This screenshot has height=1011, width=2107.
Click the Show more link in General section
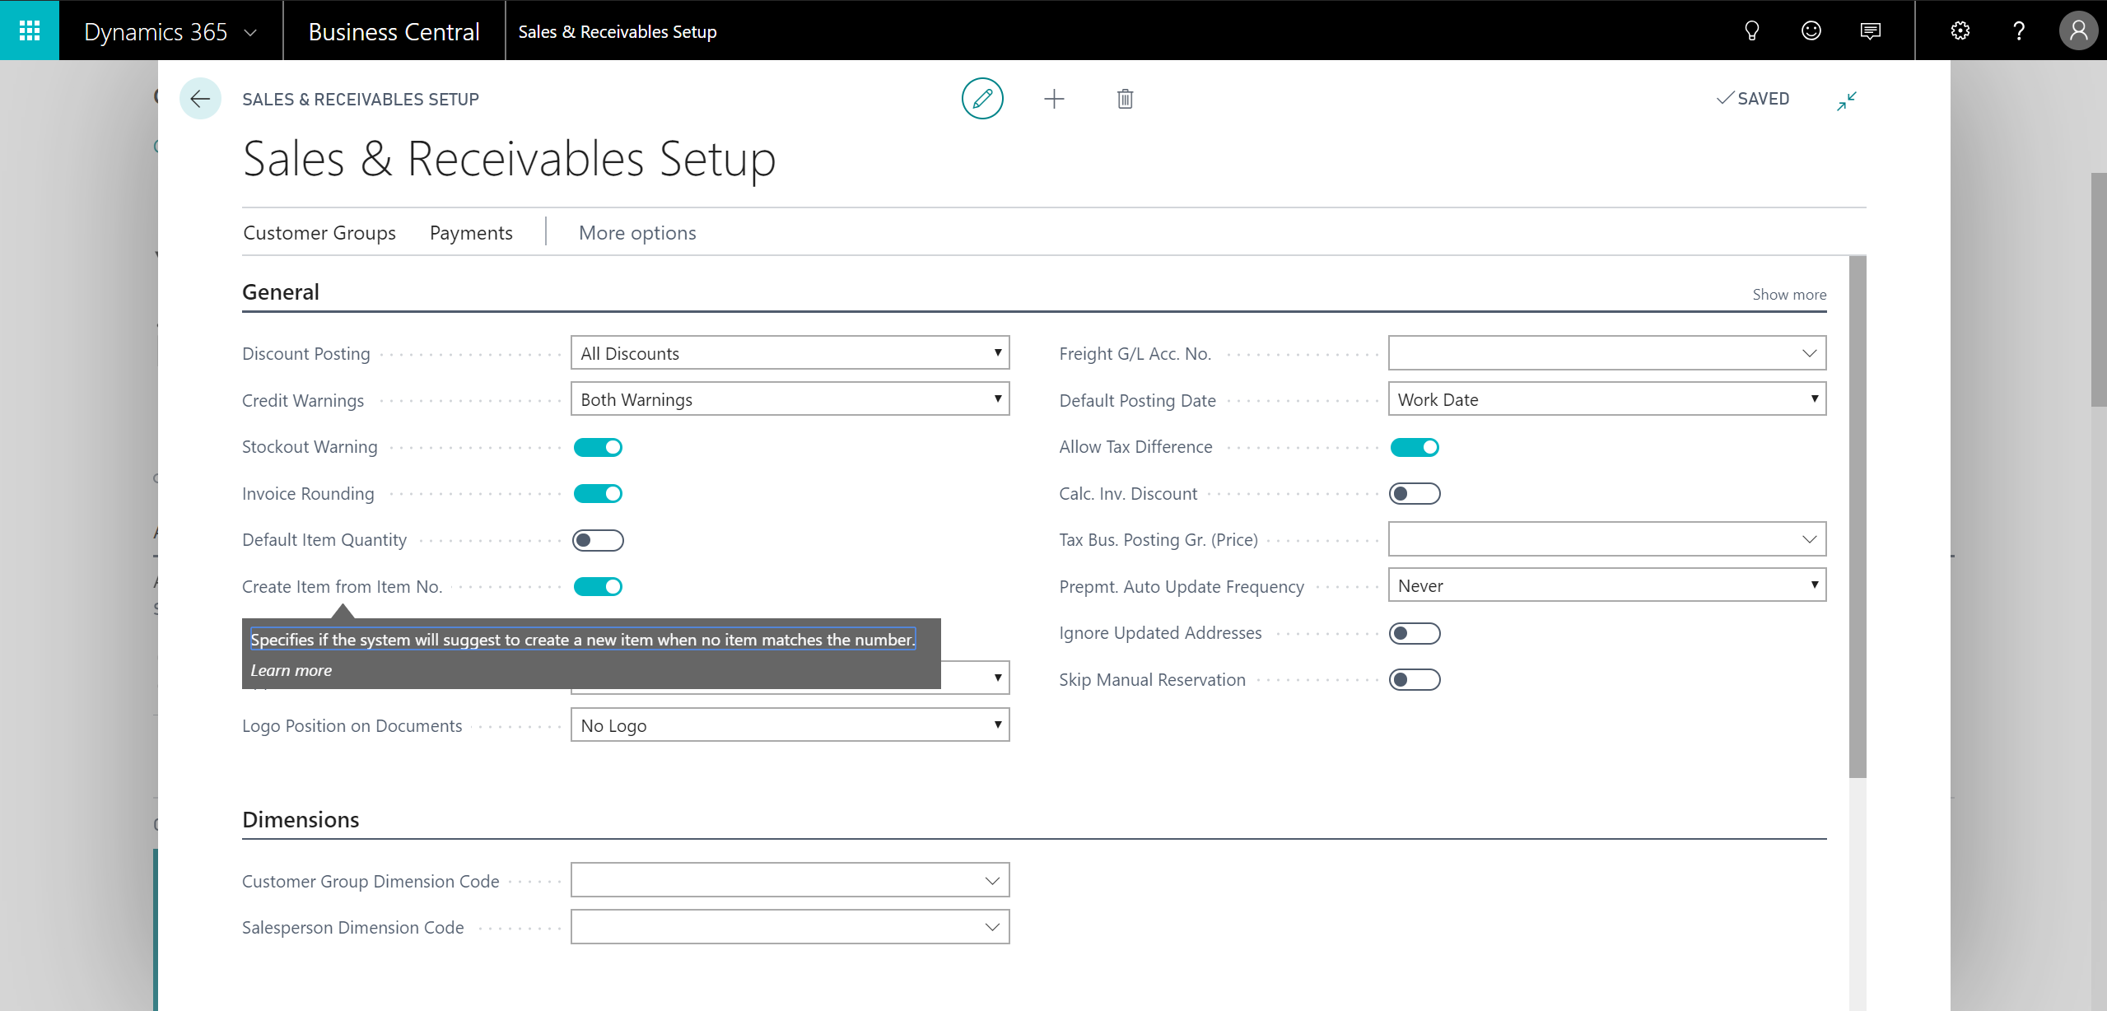tap(1788, 293)
